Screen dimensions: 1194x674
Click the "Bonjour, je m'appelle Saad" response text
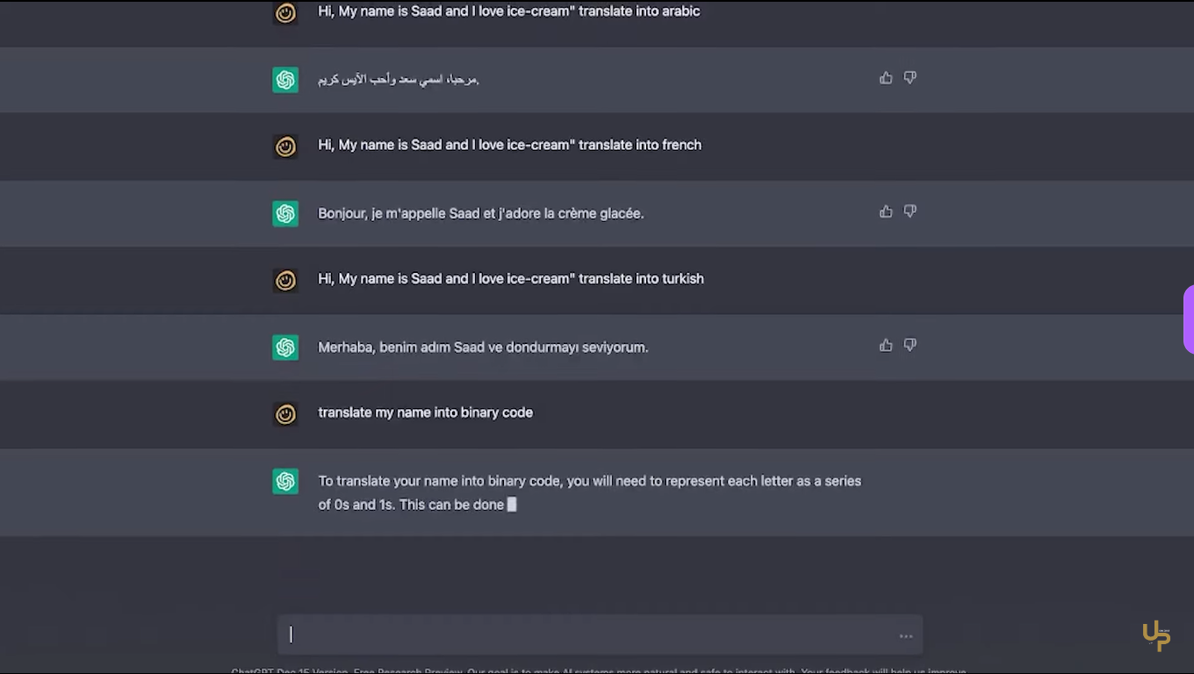pos(480,213)
